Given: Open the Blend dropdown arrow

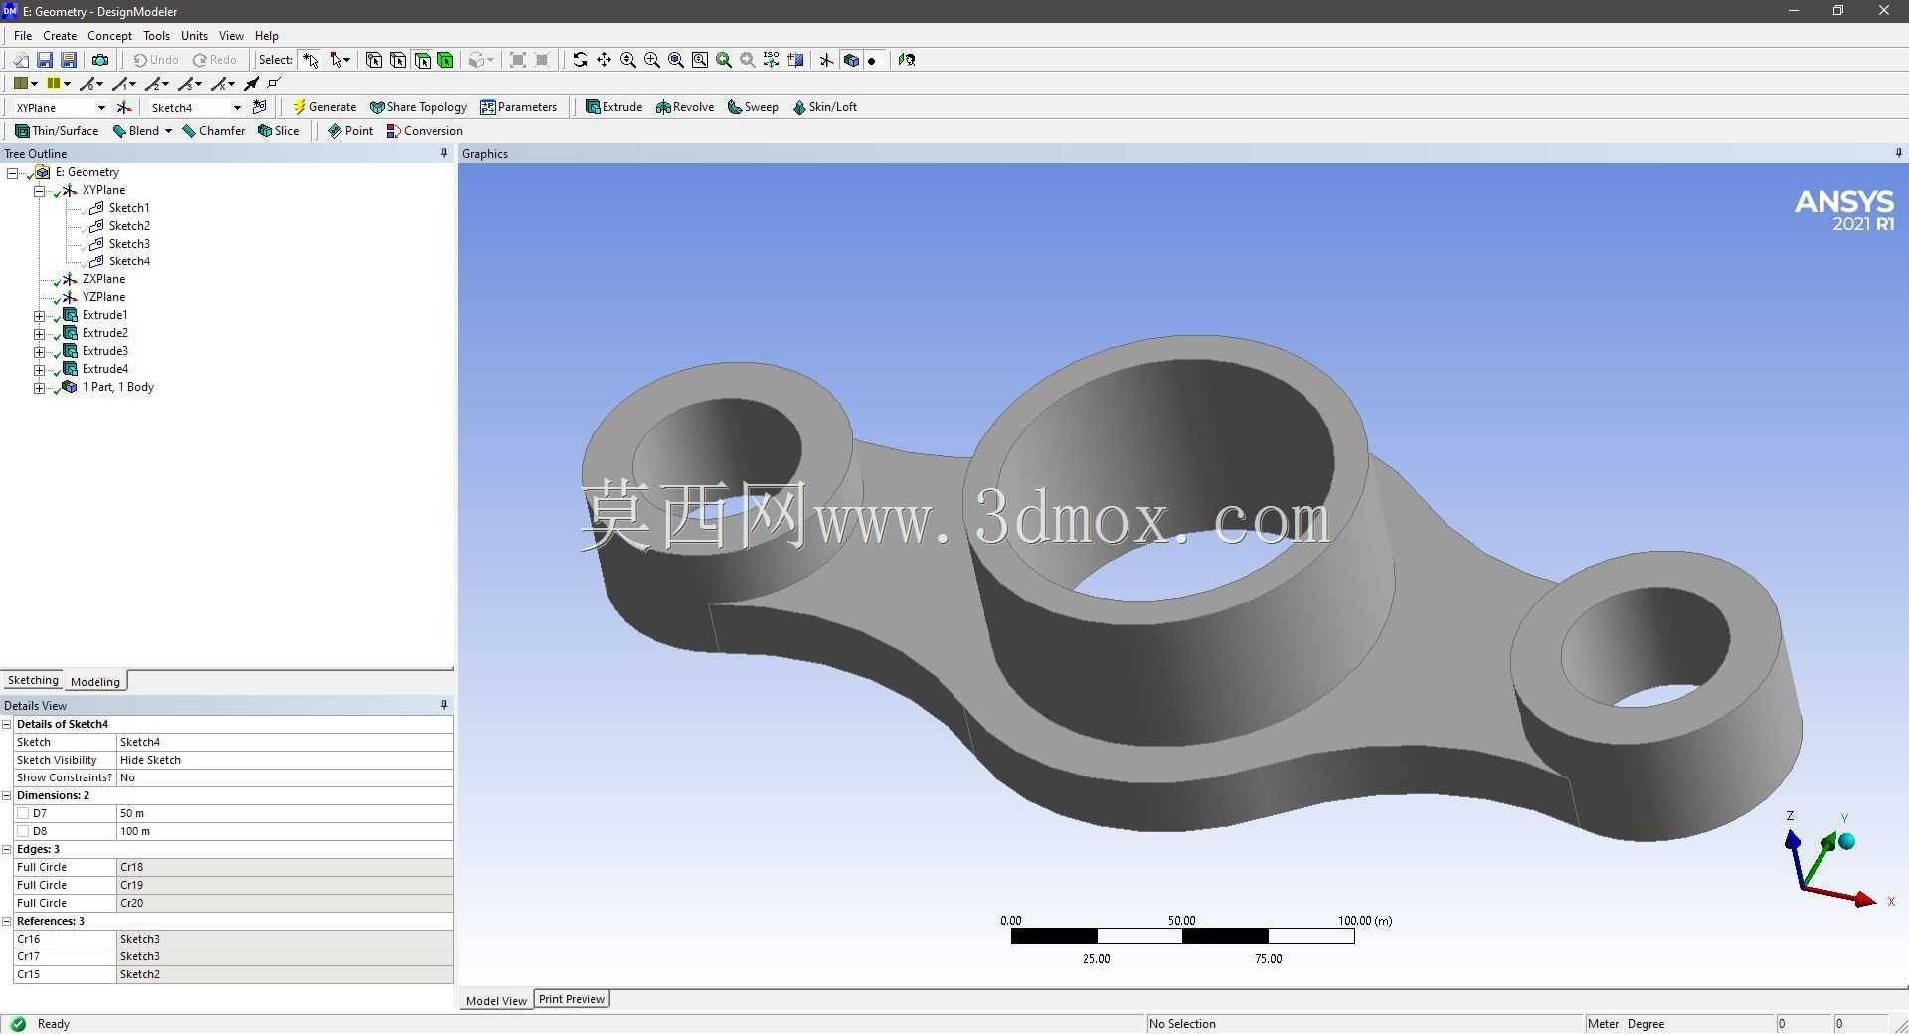Looking at the screenshot, I should (x=168, y=131).
